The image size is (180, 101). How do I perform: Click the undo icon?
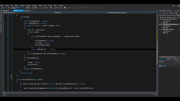tap(19, 8)
